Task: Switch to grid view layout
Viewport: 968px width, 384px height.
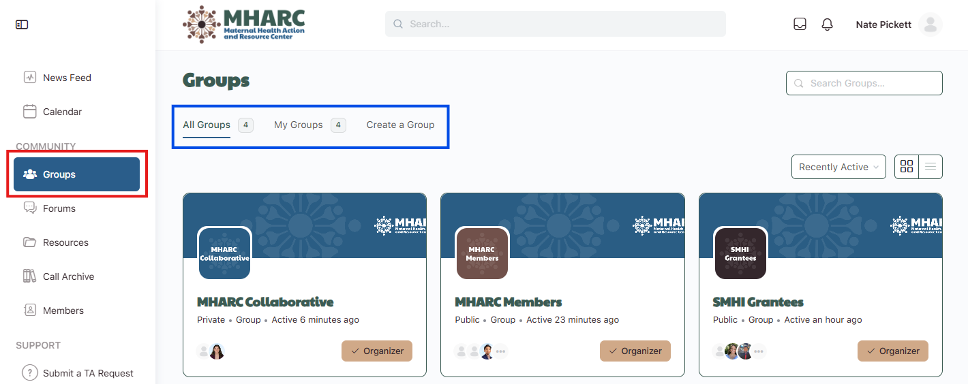Action: click(x=907, y=167)
